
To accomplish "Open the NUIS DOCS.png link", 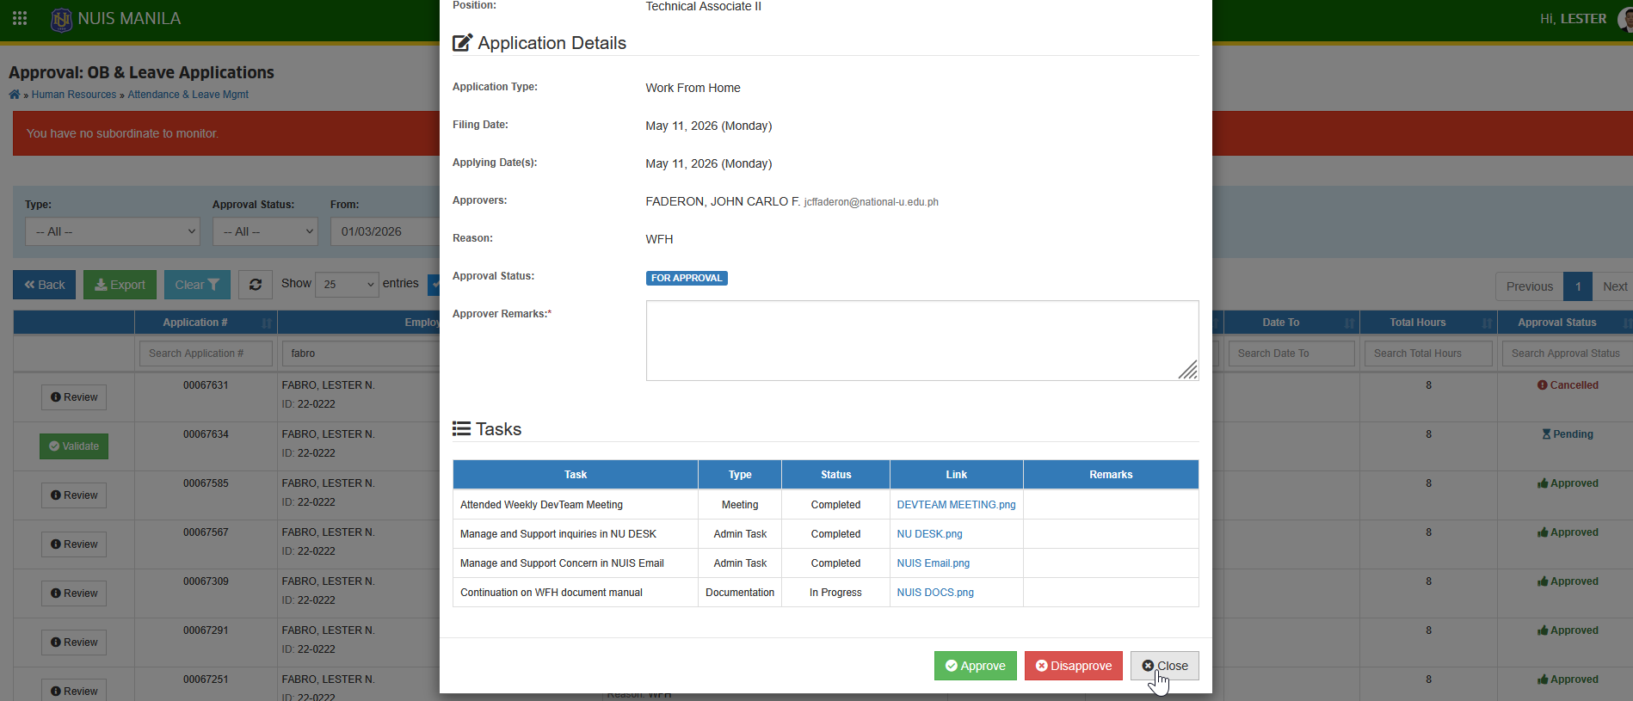I will [x=935, y=593].
